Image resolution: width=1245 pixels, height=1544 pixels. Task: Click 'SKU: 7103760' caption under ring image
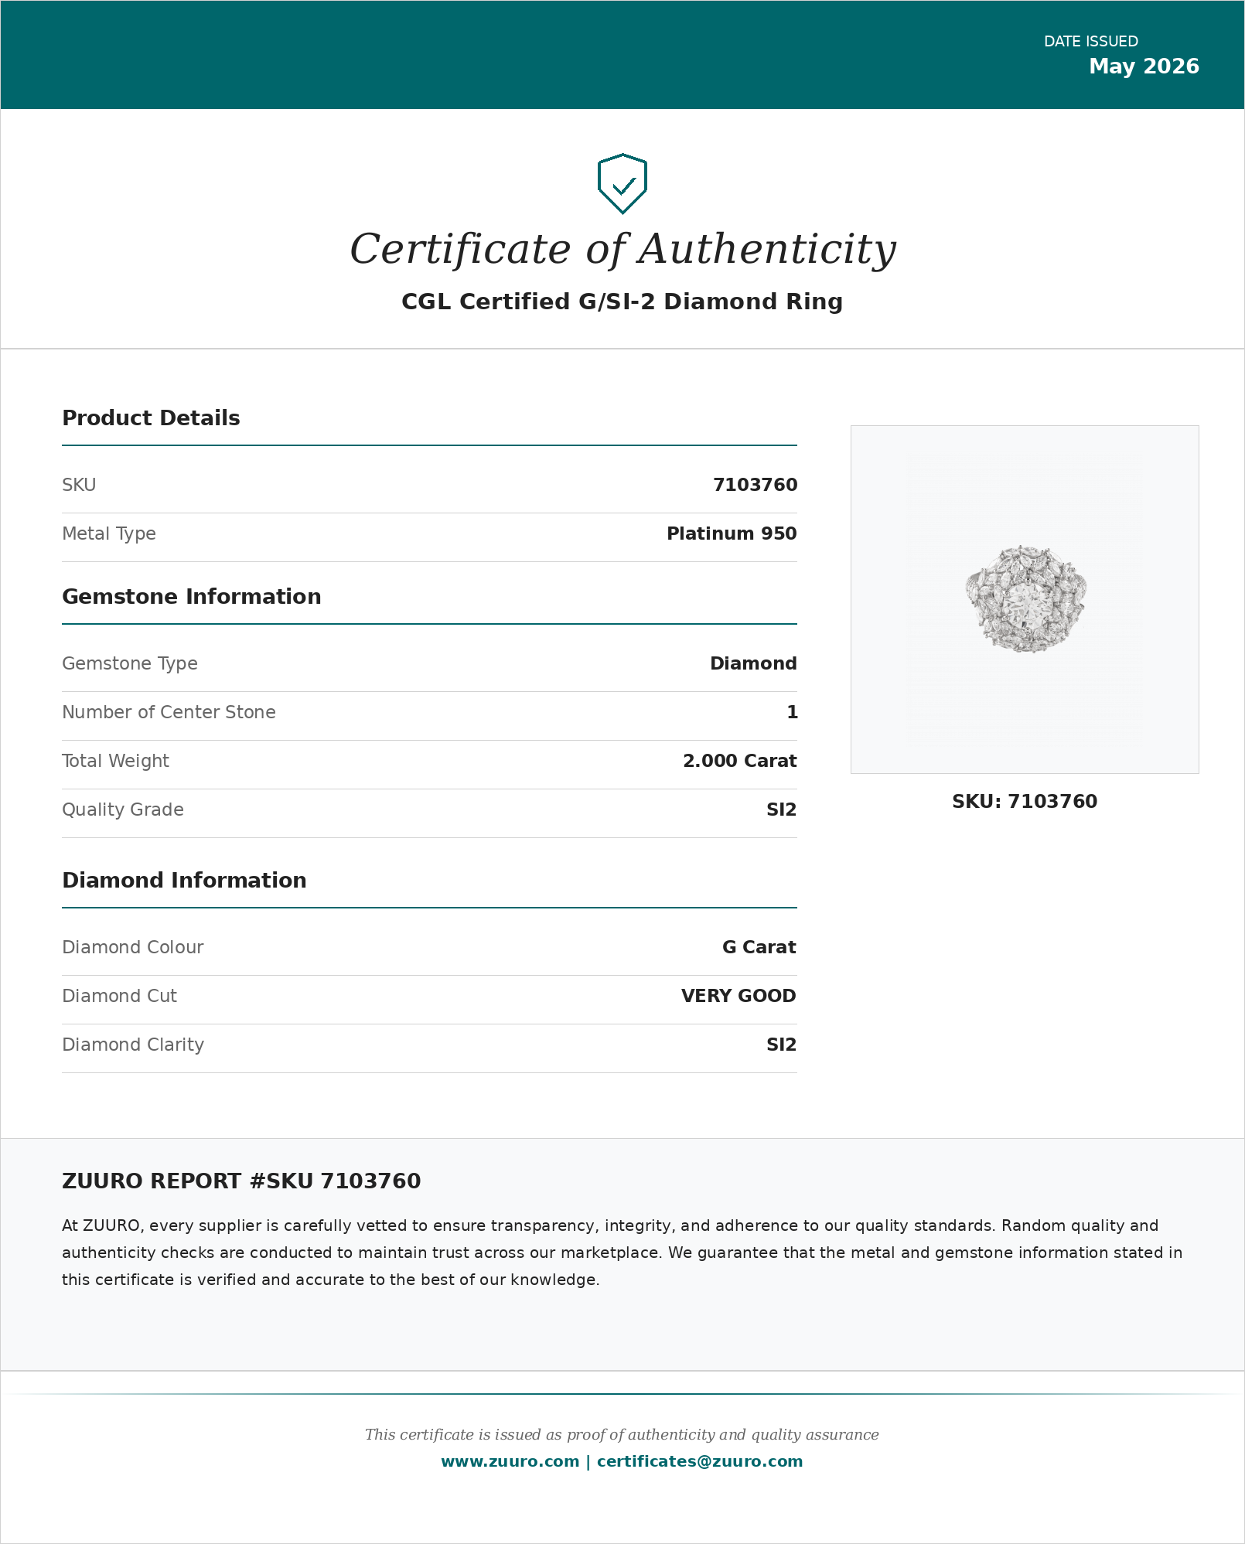coord(1025,802)
